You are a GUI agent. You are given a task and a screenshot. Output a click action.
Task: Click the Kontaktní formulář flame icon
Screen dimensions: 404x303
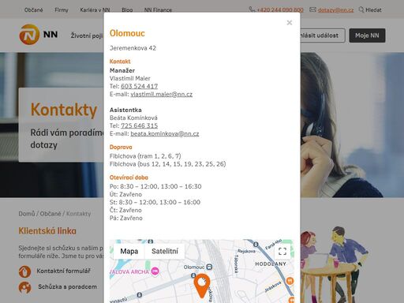point(24,271)
